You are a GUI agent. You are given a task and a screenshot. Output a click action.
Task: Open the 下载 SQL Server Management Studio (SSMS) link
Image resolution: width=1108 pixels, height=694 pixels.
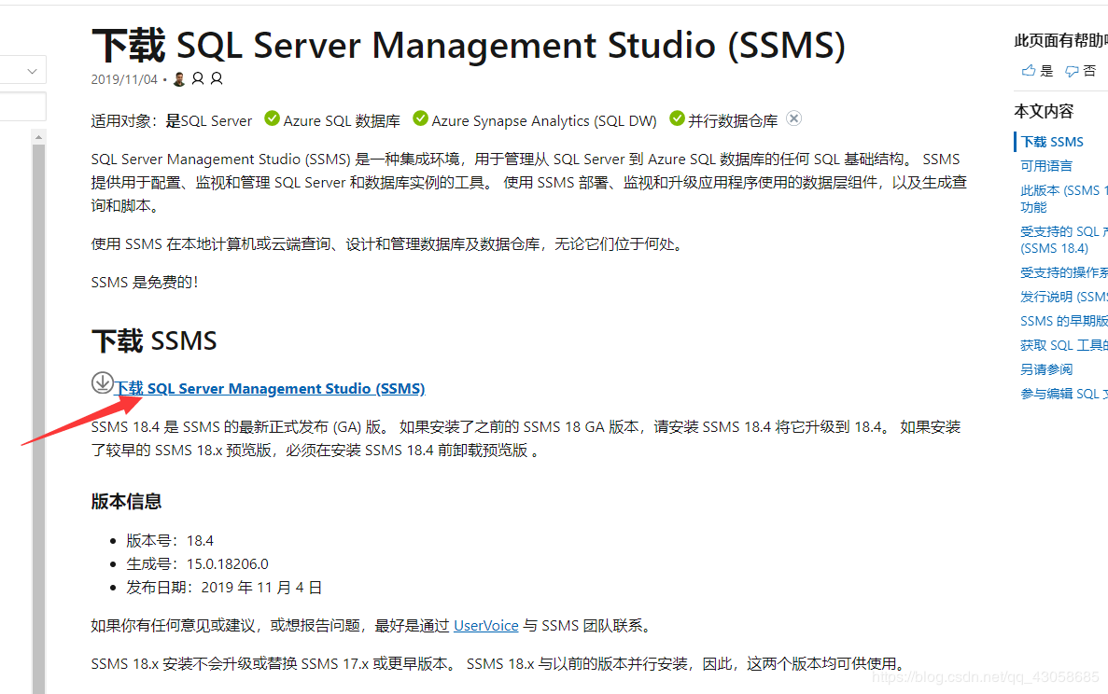(271, 388)
